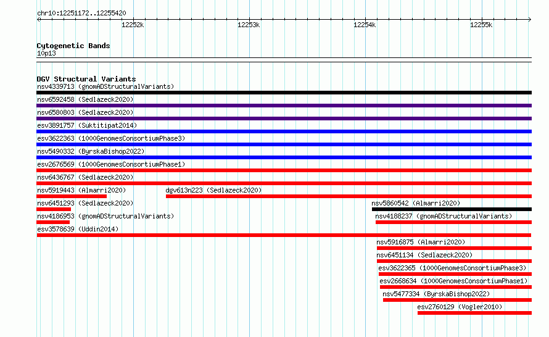Click the purple bar below nsv6580803
Image resolution: width=549 pixels, height=337 pixels.
coord(284,119)
